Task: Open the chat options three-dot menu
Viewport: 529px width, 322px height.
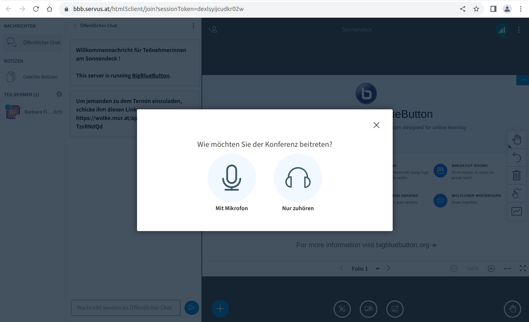Action: tap(193, 25)
